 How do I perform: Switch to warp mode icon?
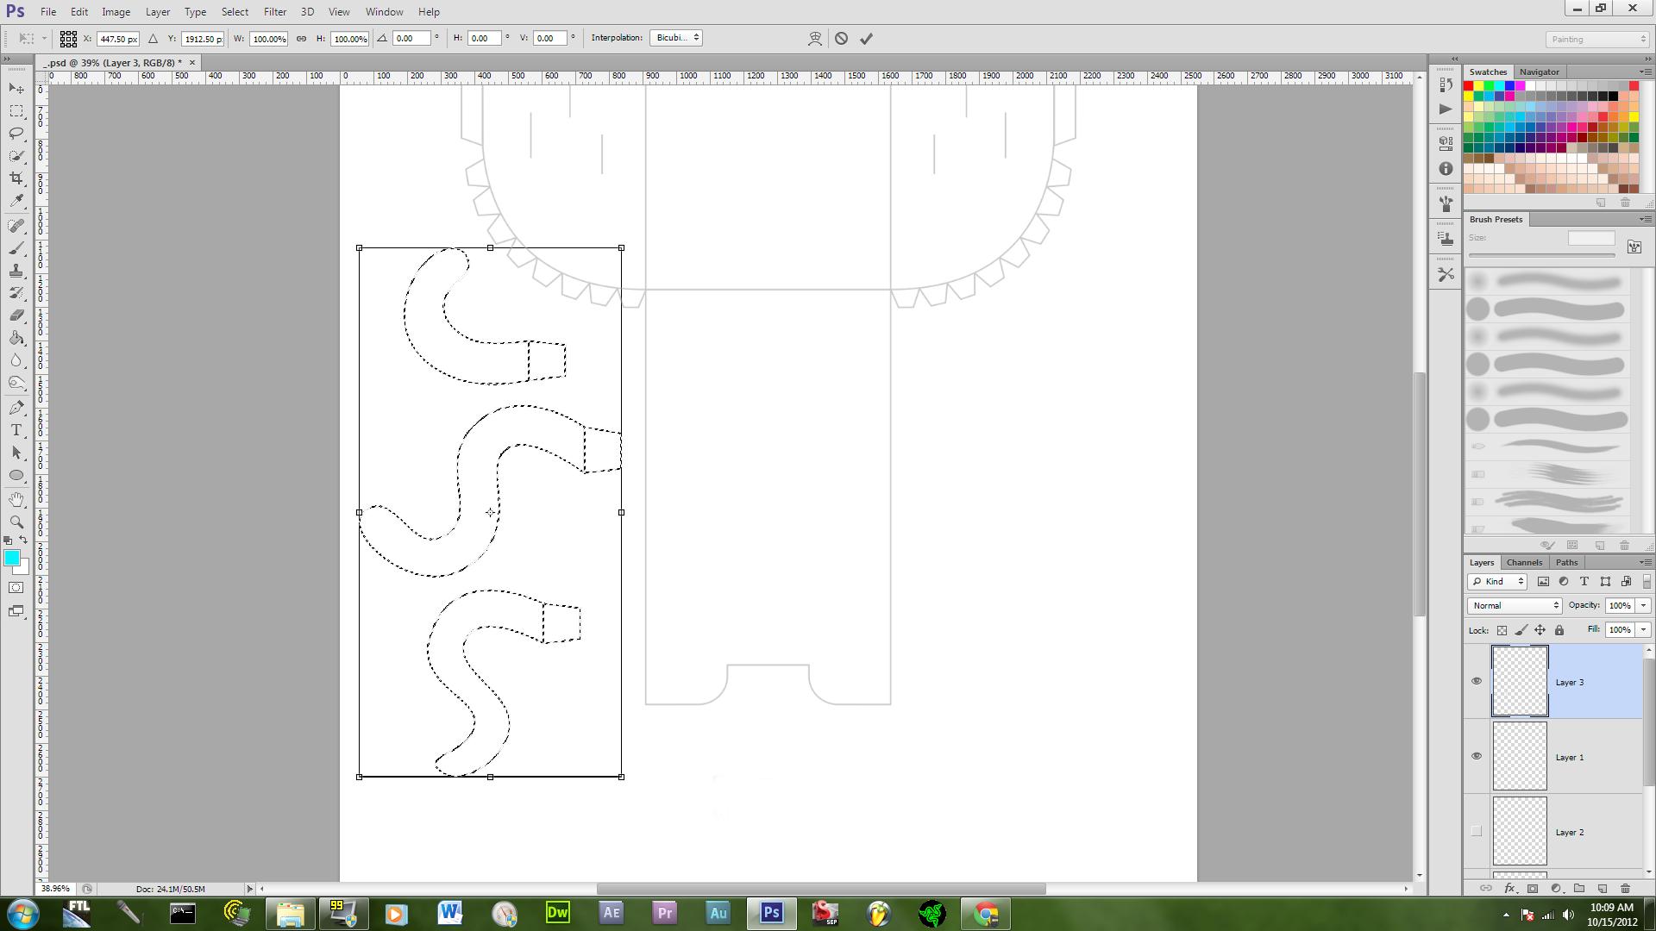814,39
